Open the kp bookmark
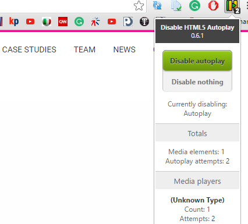 (x=14, y=22)
